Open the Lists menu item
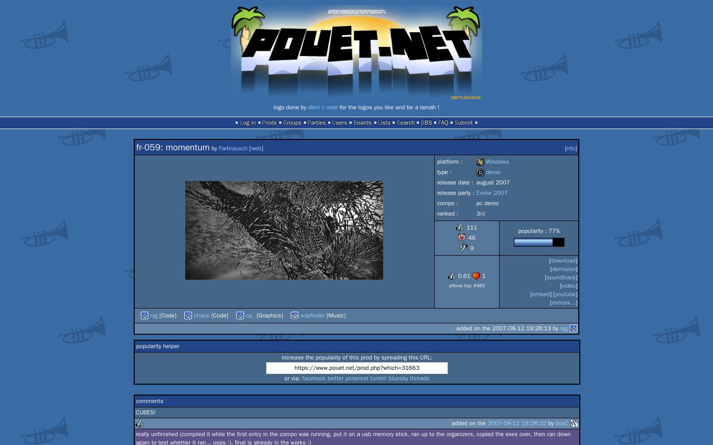The width and height of the screenshot is (713, 445). point(384,123)
